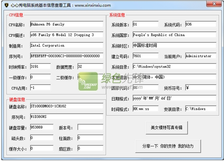Focus the 货币符号 field showing ¥
Screen dimensions: 224x161
pos(201,87)
